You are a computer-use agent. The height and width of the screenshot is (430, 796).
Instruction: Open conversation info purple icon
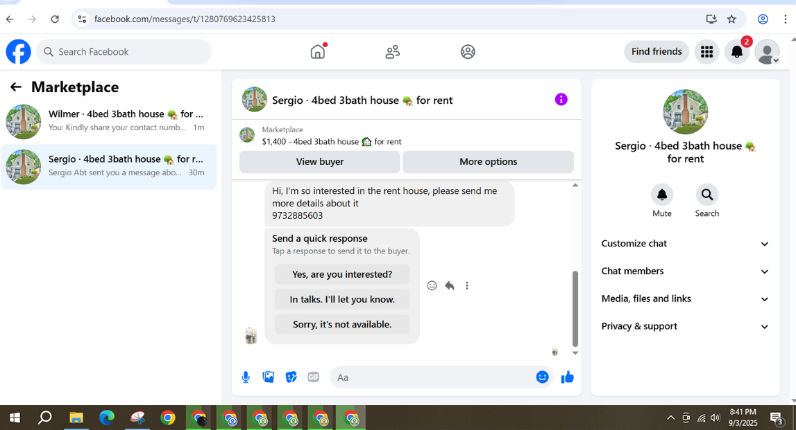[x=561, y=99]
